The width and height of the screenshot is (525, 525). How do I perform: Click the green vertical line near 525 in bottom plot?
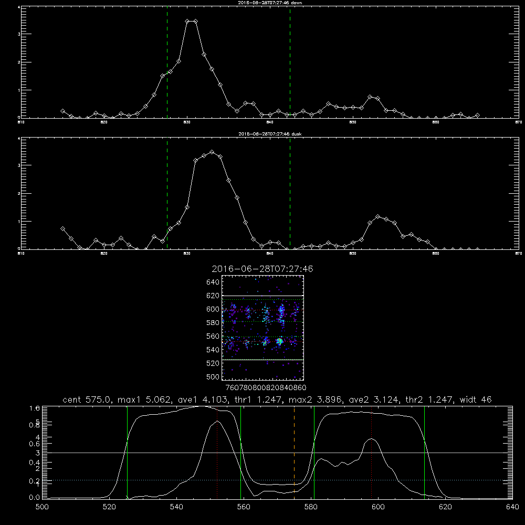point(127,452)
